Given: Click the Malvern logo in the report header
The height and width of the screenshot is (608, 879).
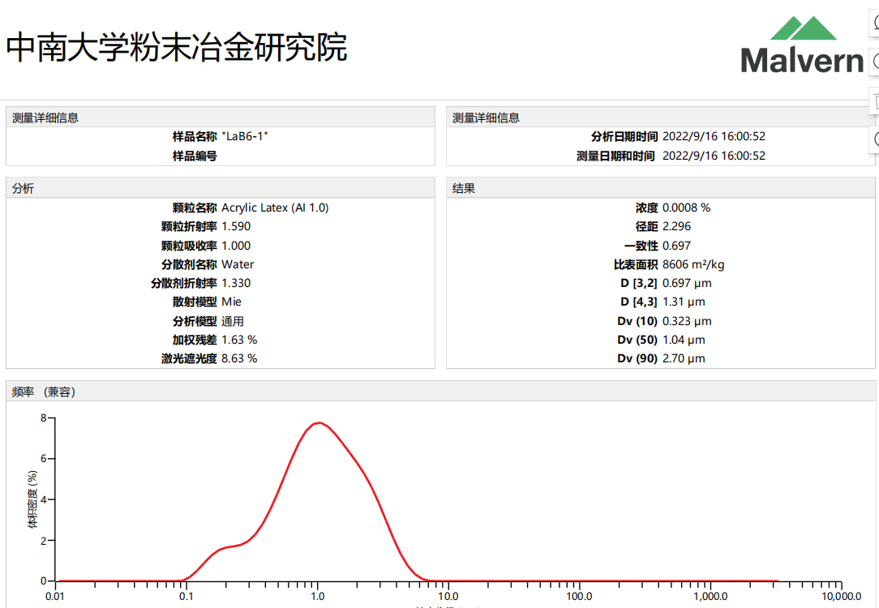Looking at the screenshot, I should tap(802, 45).
